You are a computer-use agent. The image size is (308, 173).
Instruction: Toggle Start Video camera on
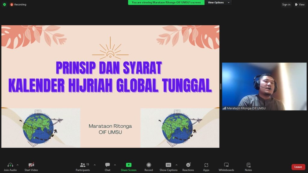31,167
